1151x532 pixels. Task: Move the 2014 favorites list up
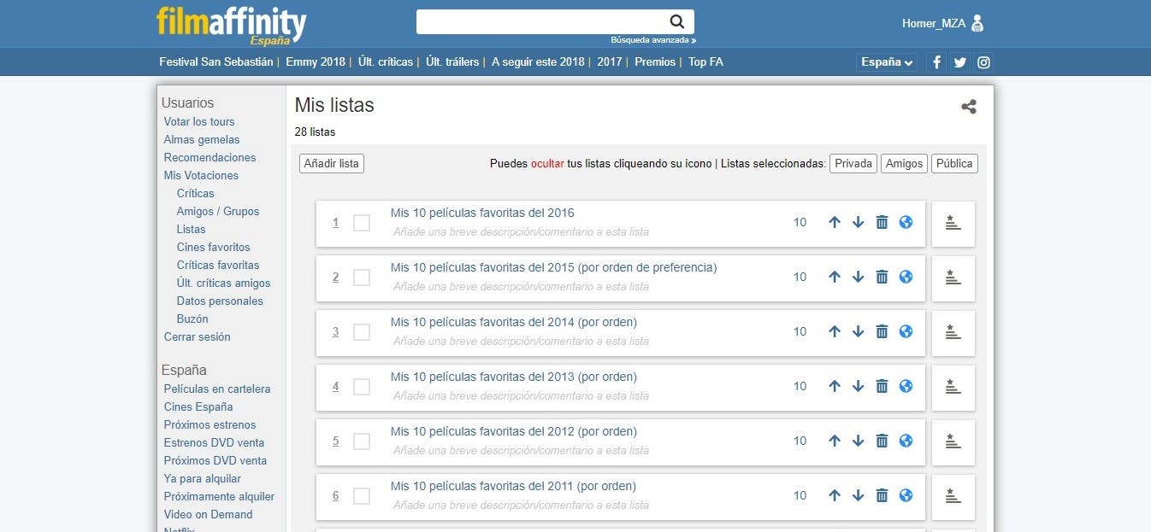tap(835, 331)
